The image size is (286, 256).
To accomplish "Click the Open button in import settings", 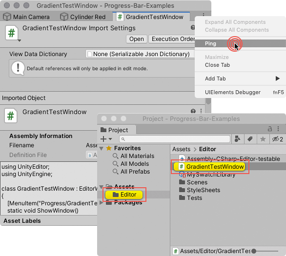I will click(137, 39).
